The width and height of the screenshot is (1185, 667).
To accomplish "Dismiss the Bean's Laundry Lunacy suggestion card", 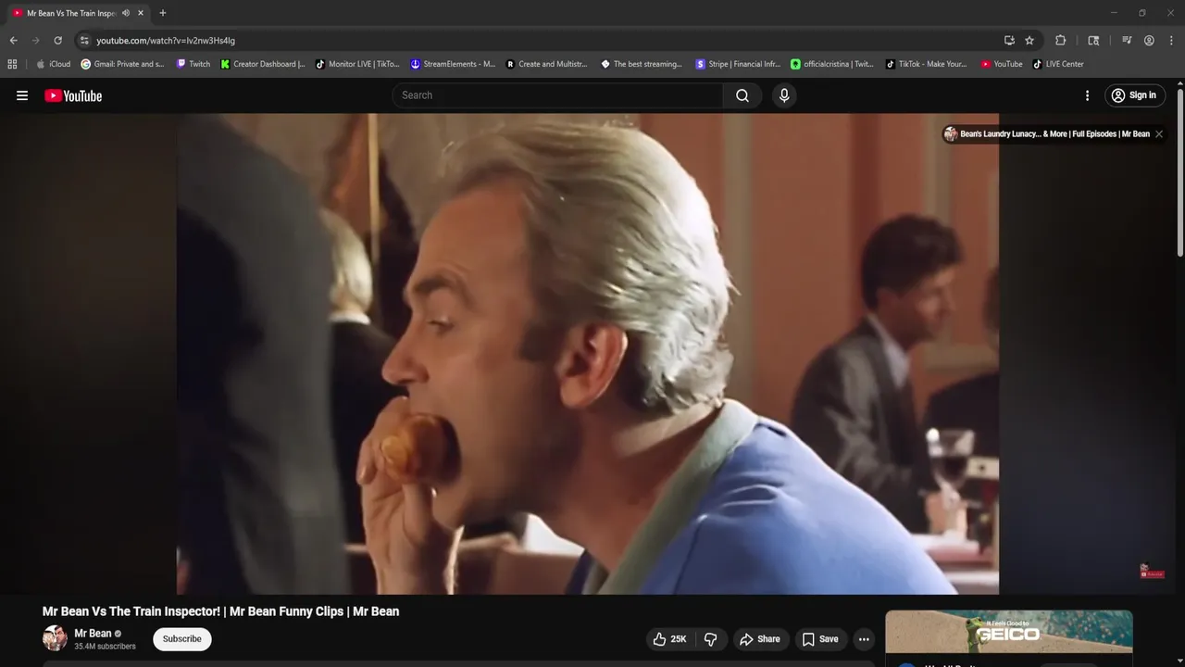I will (1158, 134).
